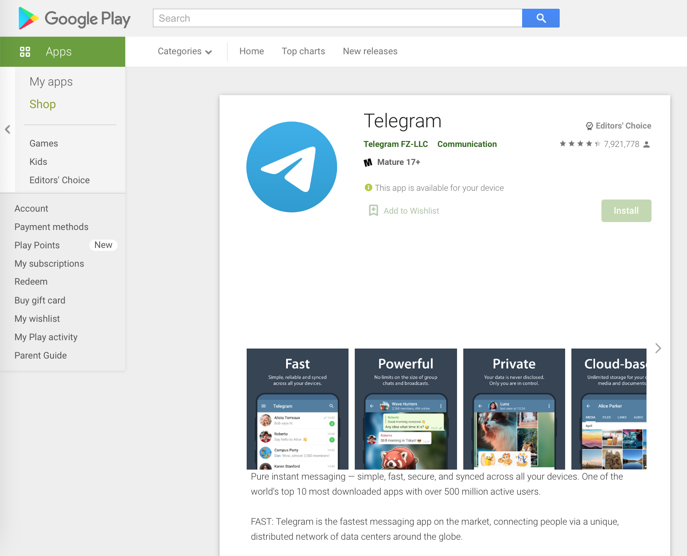Open the Communication category link

pyautogui.click(x=467, y=144)
